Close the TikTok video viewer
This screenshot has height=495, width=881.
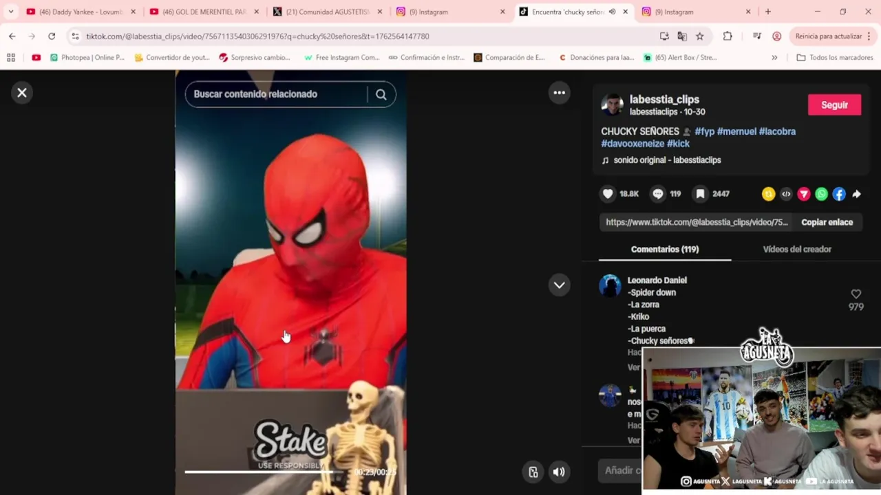(x=22, y=93)
